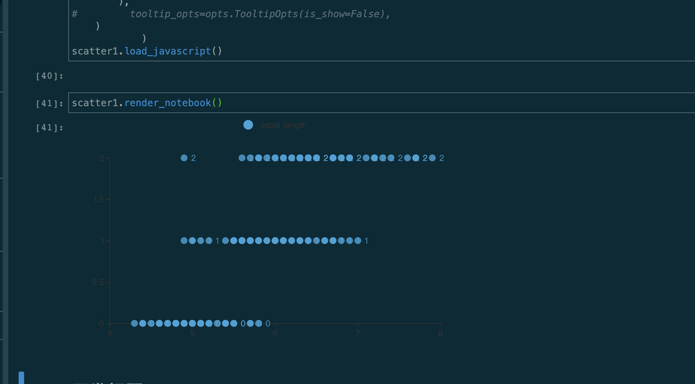Image resolution: width=695 pixels, height=384 pixels.
Task: Click the rightmost scatter point labeled 2
Action: pos(432,158)
